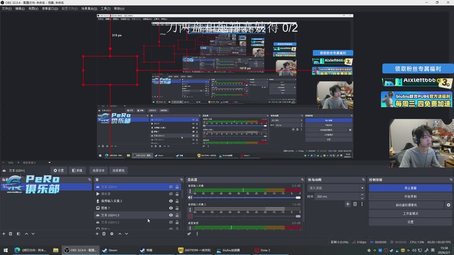Move source down in Sources toolbar
Viewport: 454px width, 255px height.
point(127,233)
